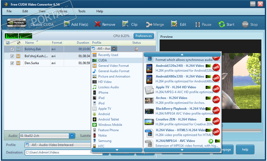Sort list by Duration column header
The height and width of the screenshot is (161, 267).
click(x=83, y=43)
